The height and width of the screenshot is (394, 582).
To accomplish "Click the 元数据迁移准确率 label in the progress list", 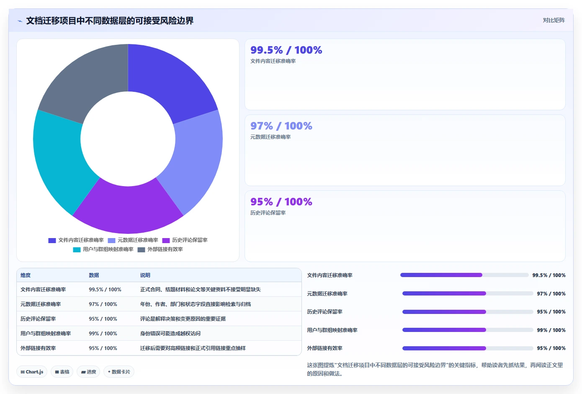I will coord(327,294).
